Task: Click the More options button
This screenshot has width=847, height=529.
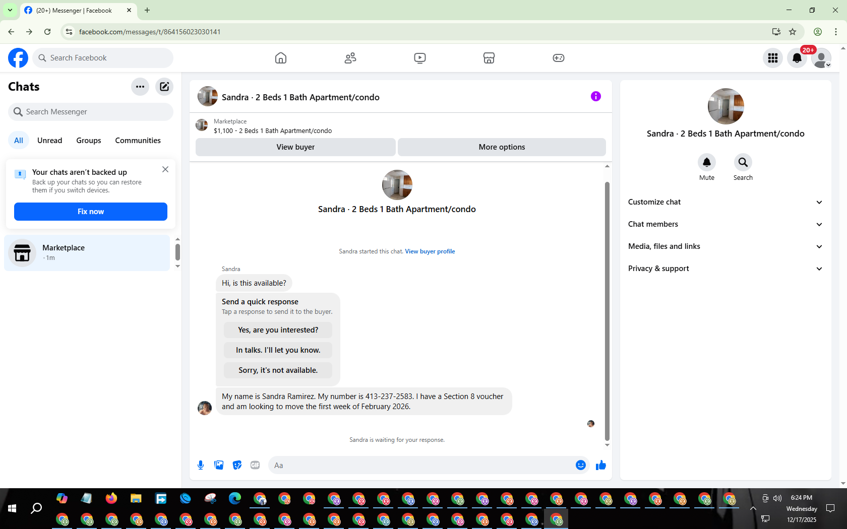Action: (502, 147)
